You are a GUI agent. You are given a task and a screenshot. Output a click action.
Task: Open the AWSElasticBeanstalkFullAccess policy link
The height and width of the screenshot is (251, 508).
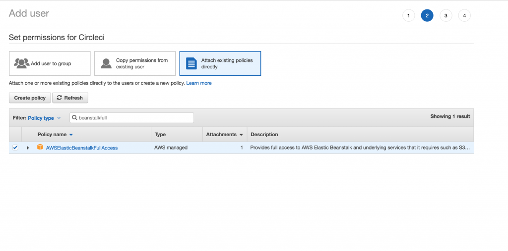(x=82, y=148)
